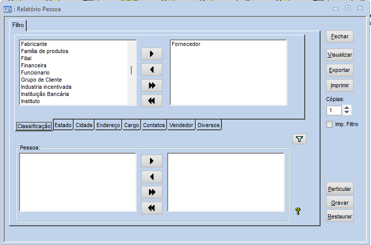This screenshot has width=371, height=245.
Task: Click the funnel filter icon
Action: click(299, 139)
